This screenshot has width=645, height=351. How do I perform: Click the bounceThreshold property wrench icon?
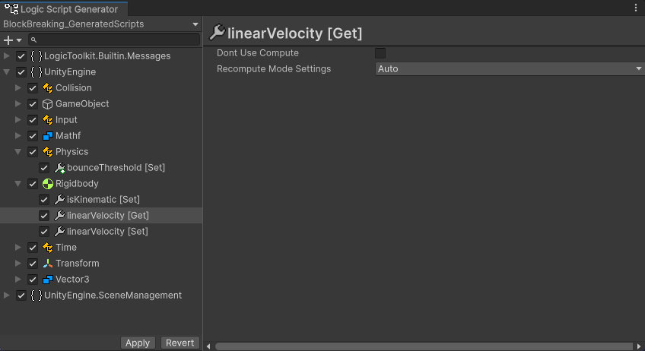tap(59, 168)
